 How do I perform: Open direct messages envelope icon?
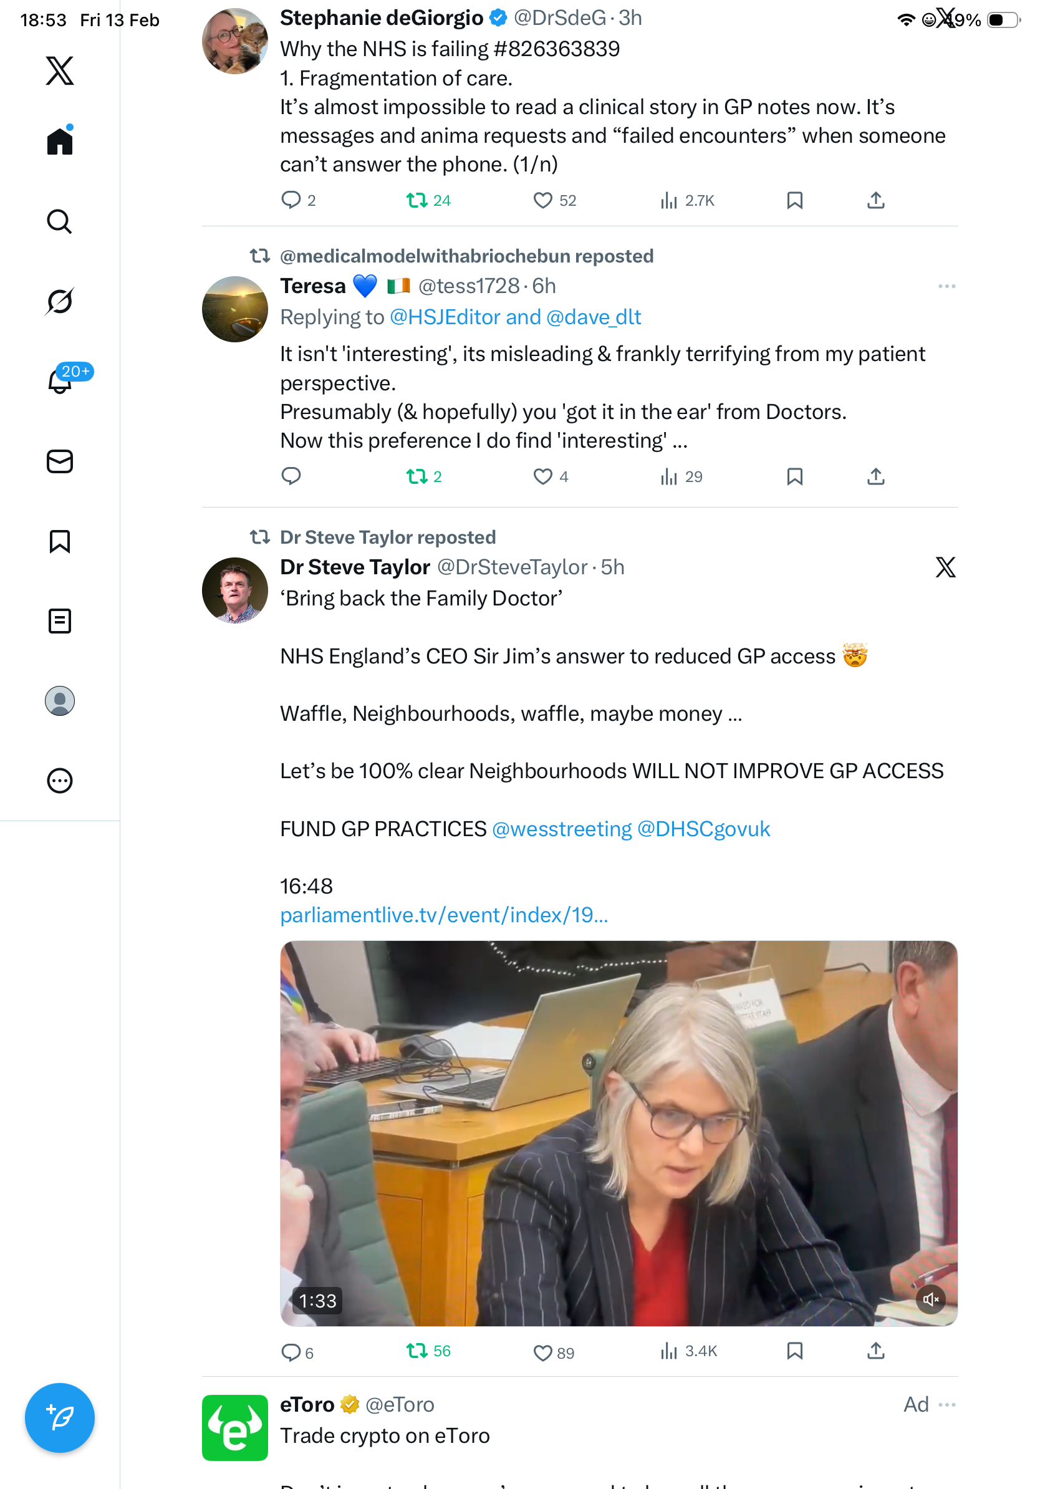(60, 461)
